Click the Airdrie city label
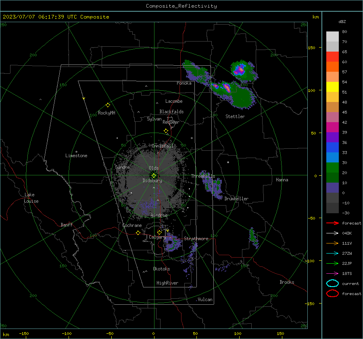 (x=159, y=215)
